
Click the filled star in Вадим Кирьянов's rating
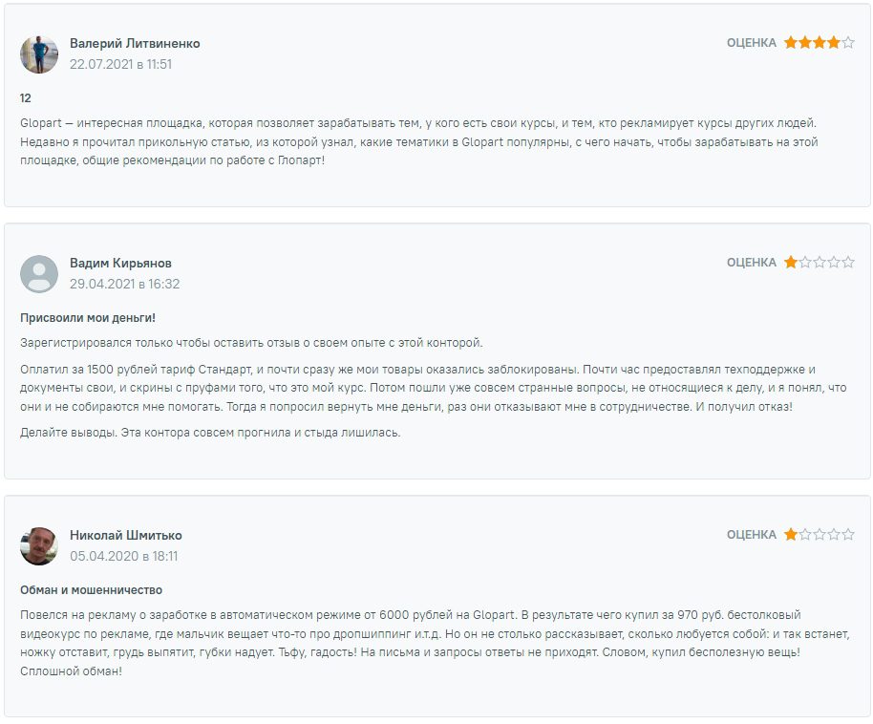[791, 263]
